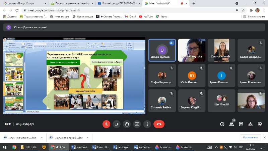Unmute the microphone in Meet

pyautogui.click(x=107, y=124)
